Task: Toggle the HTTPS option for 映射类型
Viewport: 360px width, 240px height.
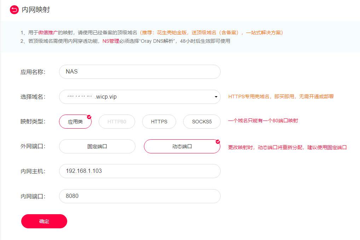Action: [x=159, y=122]
